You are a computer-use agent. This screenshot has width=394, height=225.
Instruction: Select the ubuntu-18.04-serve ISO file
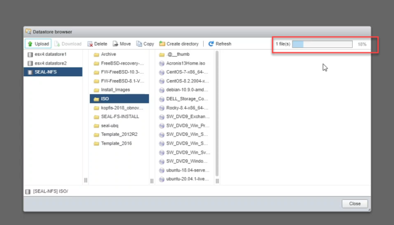[185, 170]
